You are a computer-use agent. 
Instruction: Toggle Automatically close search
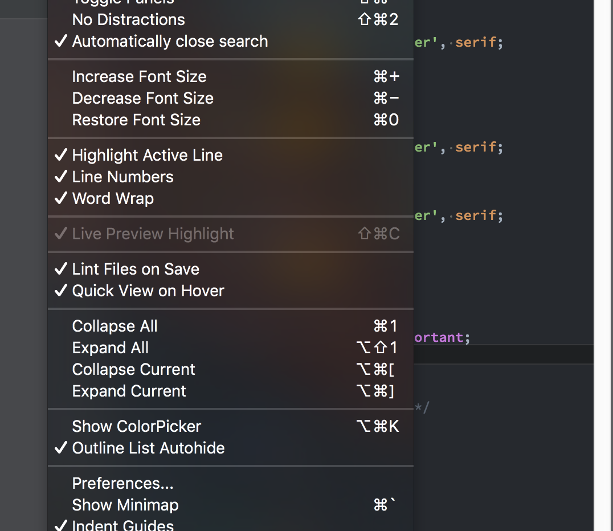pos(169,41)
